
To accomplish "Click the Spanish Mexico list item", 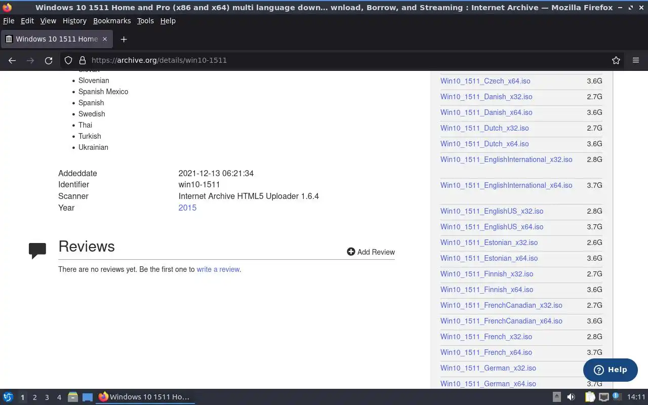I will click(x=103, y=92).
